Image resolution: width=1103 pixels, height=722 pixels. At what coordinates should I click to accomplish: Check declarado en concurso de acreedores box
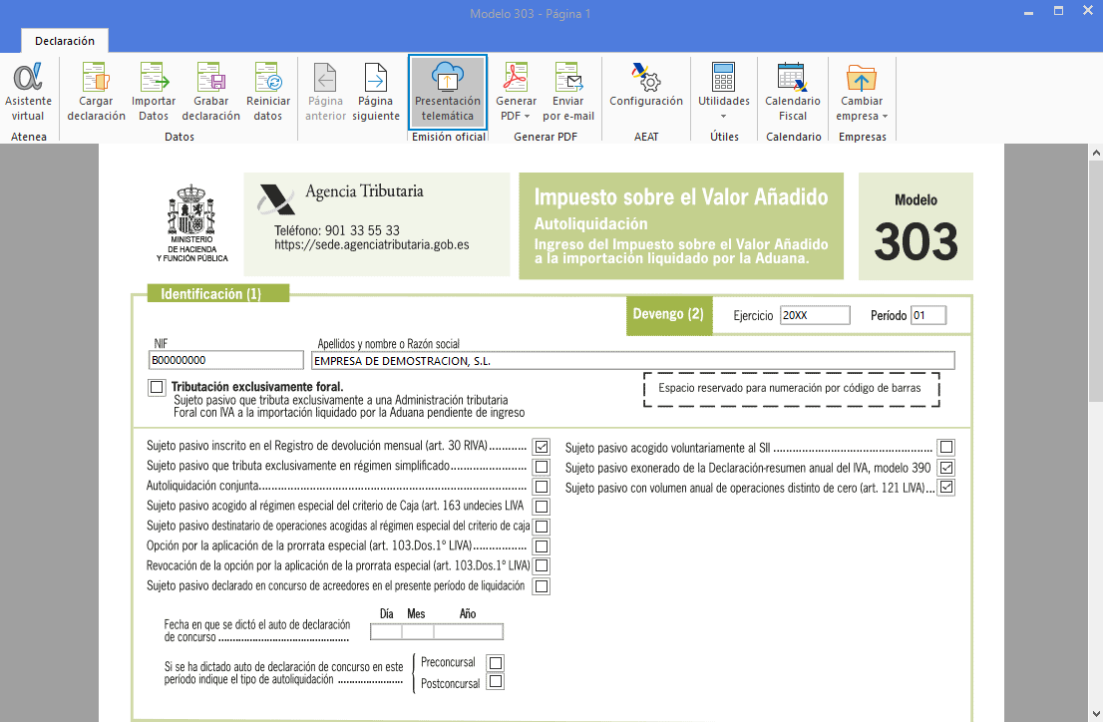pyautogui.click(x=541, y=586)
